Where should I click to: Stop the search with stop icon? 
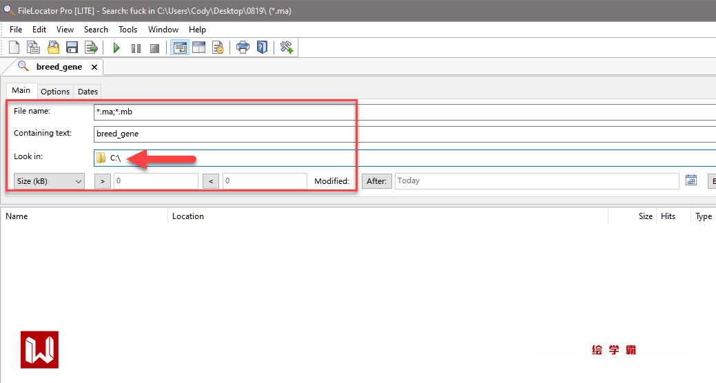pyautogui.click(x=155, y=48)
